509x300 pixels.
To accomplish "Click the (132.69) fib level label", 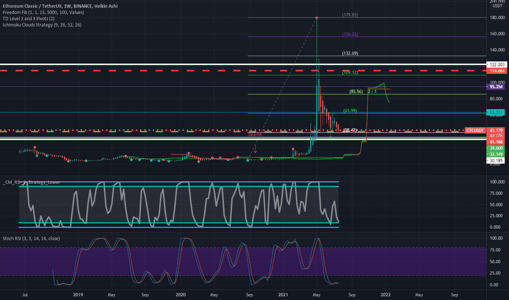I will point(350,53).
